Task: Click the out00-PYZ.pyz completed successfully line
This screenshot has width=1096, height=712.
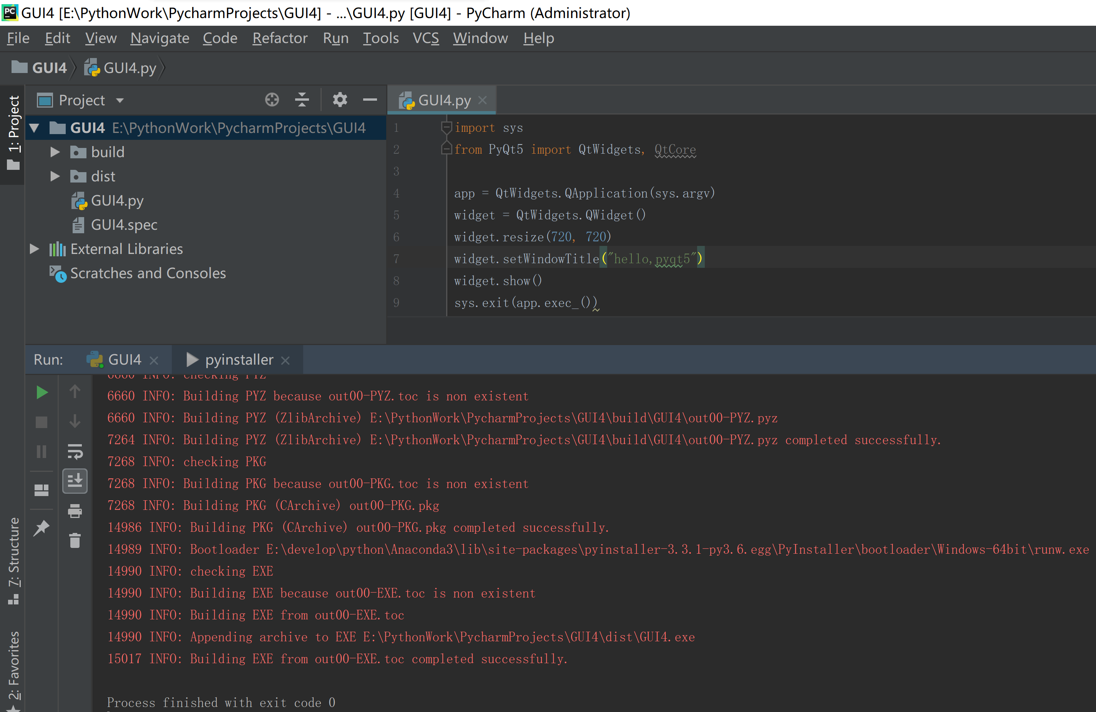Action: [x=524, y=440]
